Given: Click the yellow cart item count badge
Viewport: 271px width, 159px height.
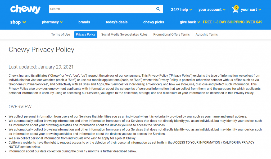Looking at the screenshot, I should coord(236,7).
